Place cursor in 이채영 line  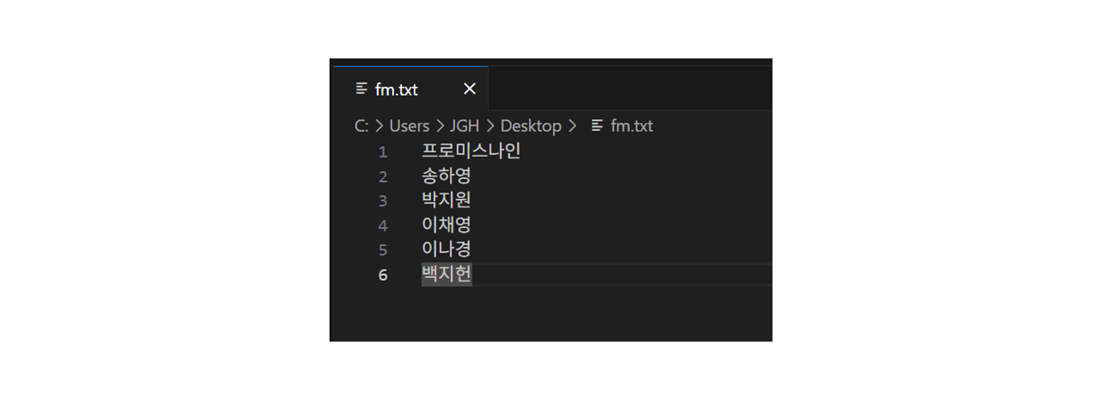[446, 225]
